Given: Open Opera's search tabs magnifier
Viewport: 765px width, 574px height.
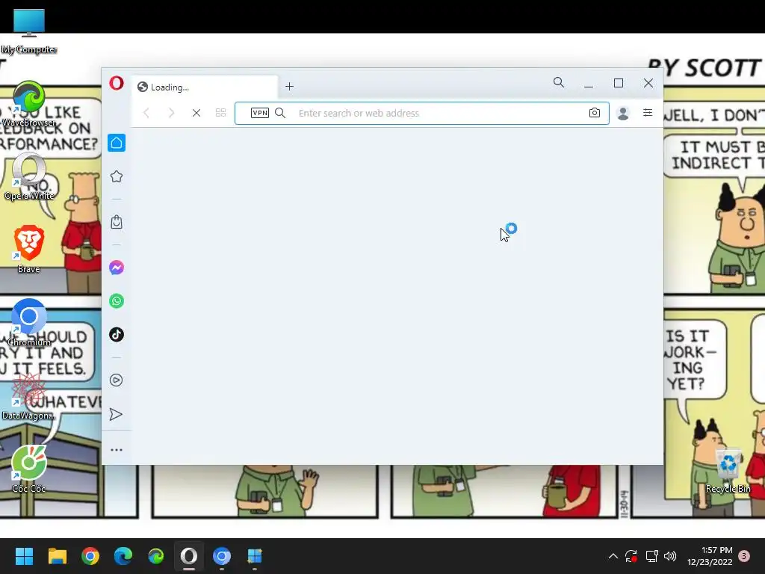Looking at the screenshot, I should pos(559,82).
